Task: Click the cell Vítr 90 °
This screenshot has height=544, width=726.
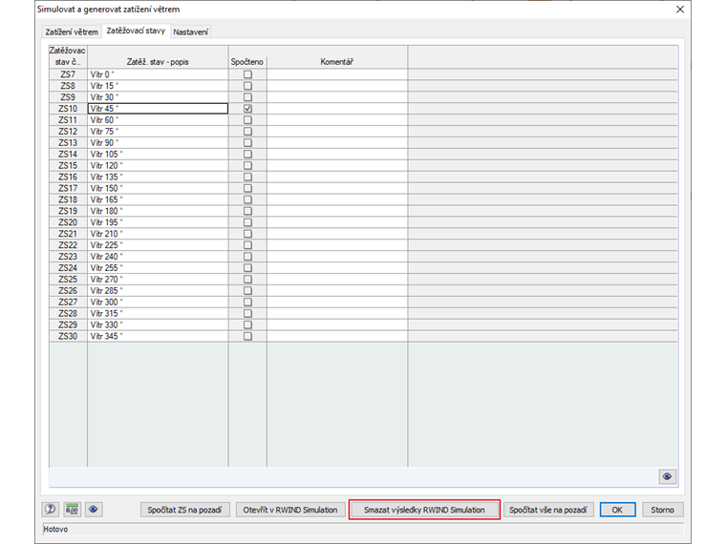Action: 158,142
